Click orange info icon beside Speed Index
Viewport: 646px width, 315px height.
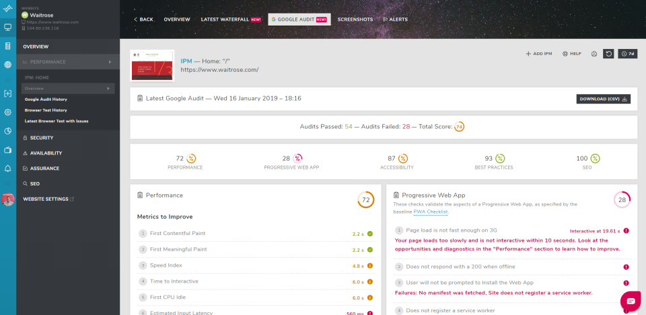370,266
